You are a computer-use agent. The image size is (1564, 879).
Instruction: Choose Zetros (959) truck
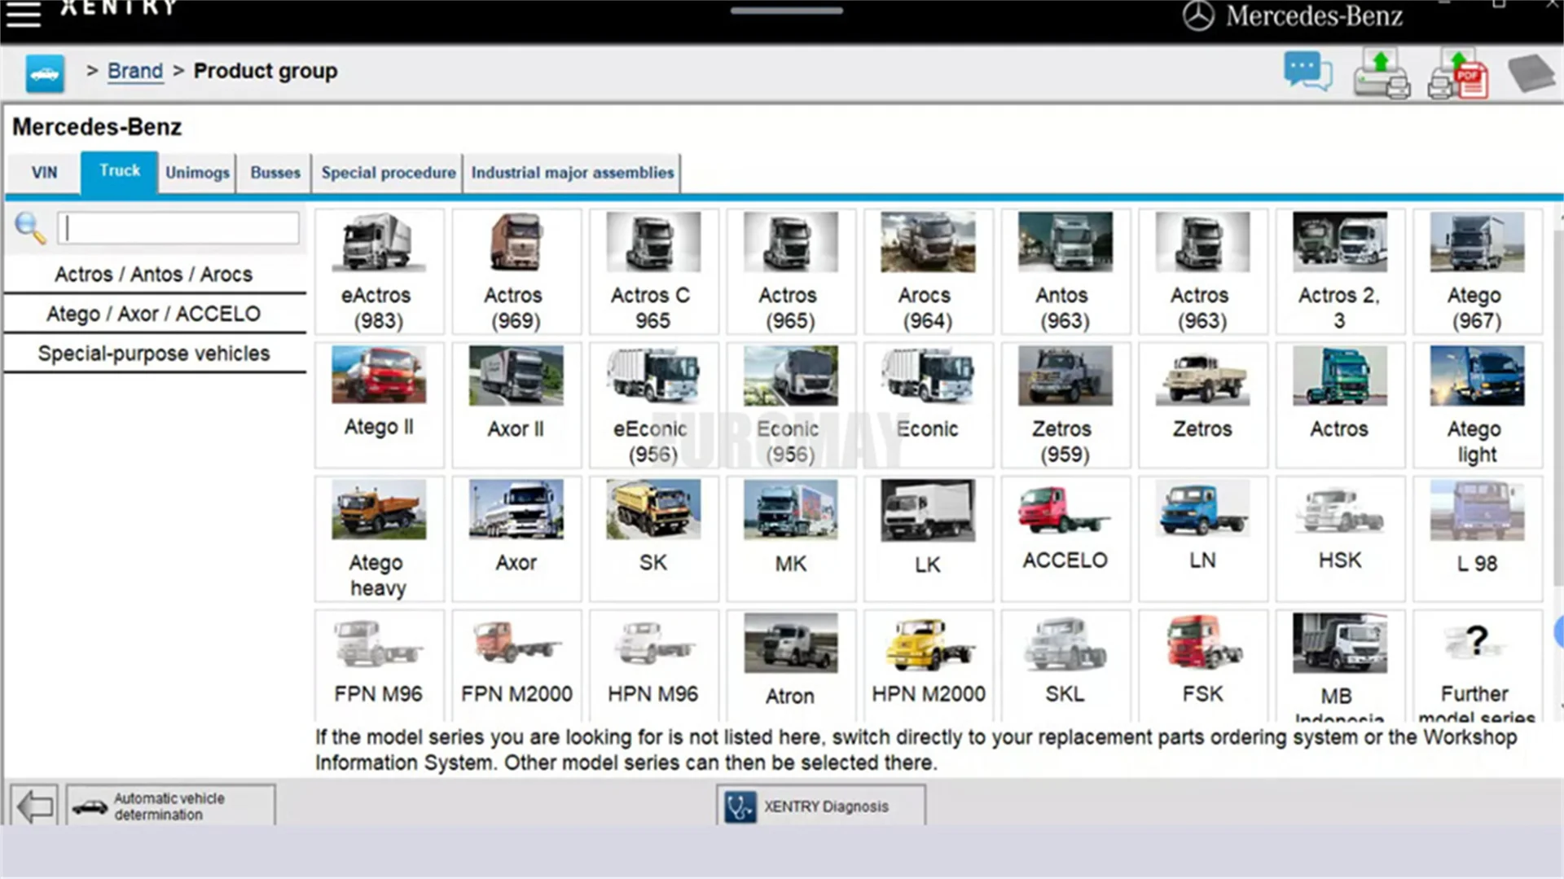pyautogui.click(x=1065, y=405)
